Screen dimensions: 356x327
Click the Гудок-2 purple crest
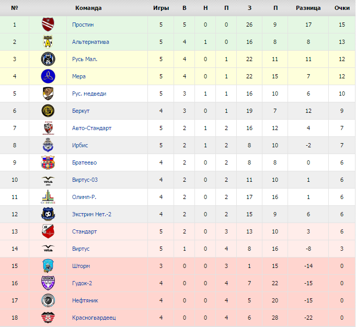click(x=48, y=283)
